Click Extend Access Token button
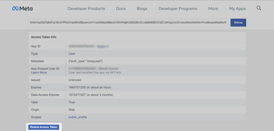274x131 pixels. [x=44, y=127]
